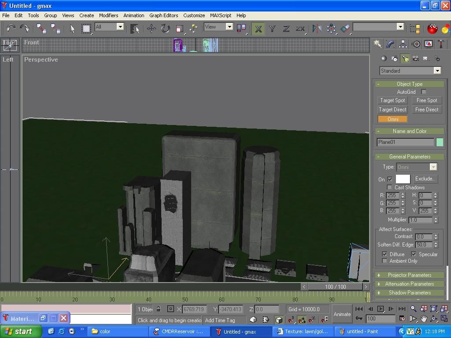Screen dimensions: 451x338
Task: Toggle the ZX plane axis constraint
Action: [300, 29]
